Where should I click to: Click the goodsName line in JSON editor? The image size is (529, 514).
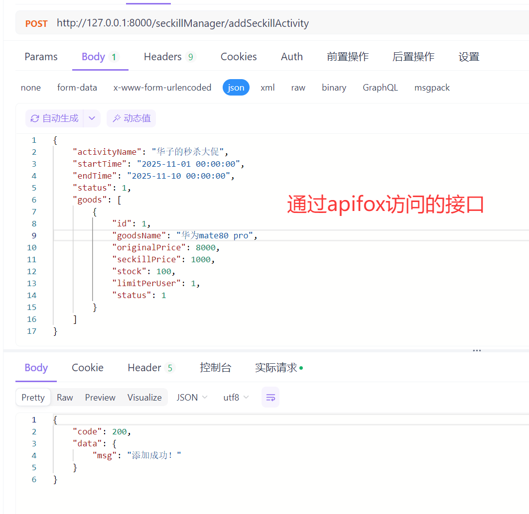click(x=184, y=235)
